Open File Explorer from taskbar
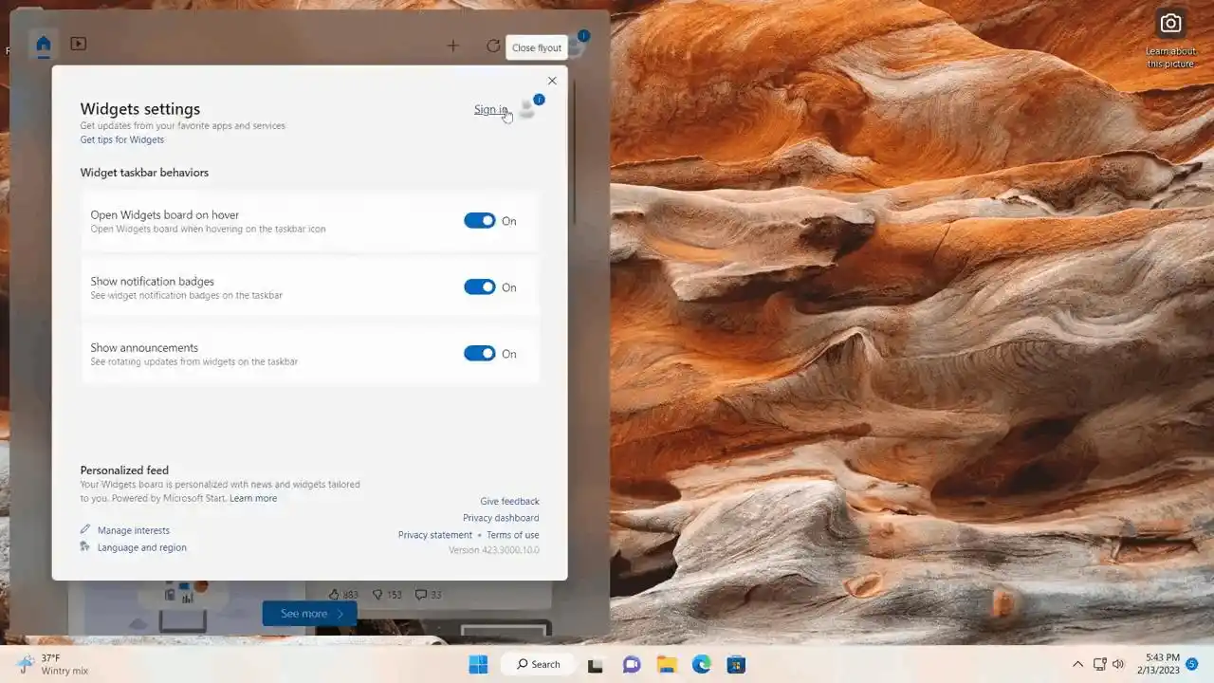 coord(667,665)
